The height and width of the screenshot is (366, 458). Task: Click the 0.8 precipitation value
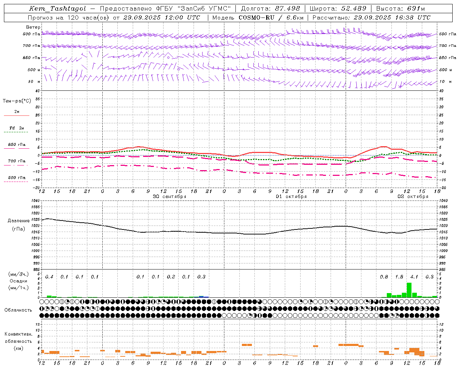(x=384, y=277)
